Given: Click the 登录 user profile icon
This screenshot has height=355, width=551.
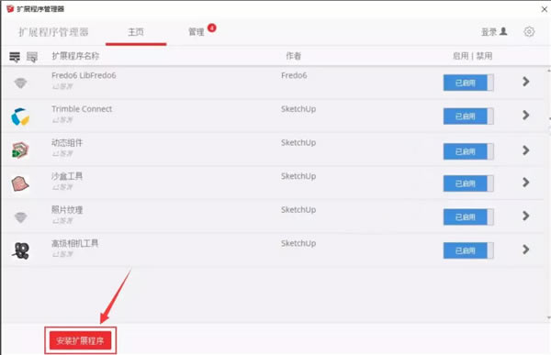Looking at the screenshot, I should tap(503, 31).
